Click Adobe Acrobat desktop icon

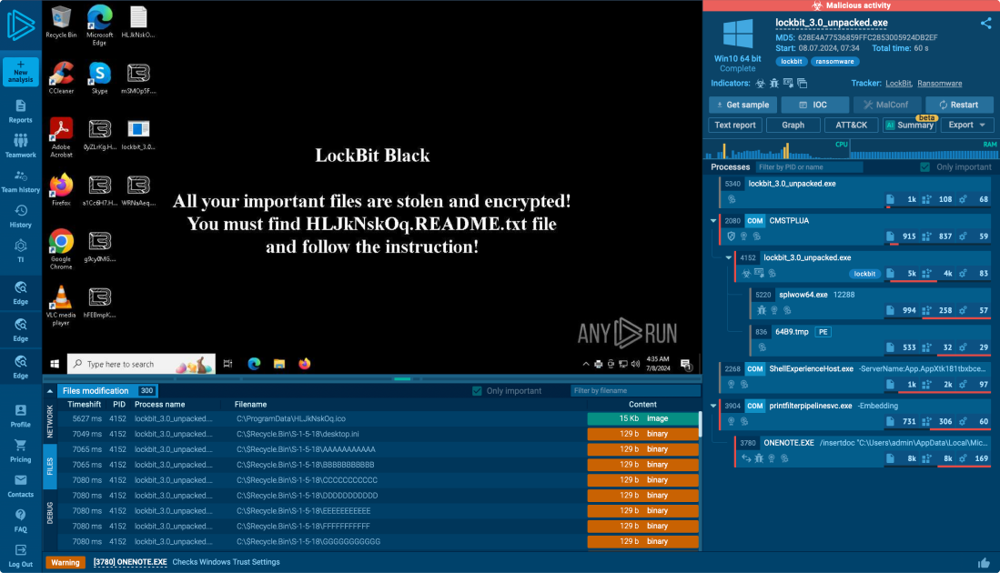(x=61, y=137)
